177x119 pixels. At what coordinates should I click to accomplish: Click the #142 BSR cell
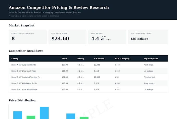117,65
